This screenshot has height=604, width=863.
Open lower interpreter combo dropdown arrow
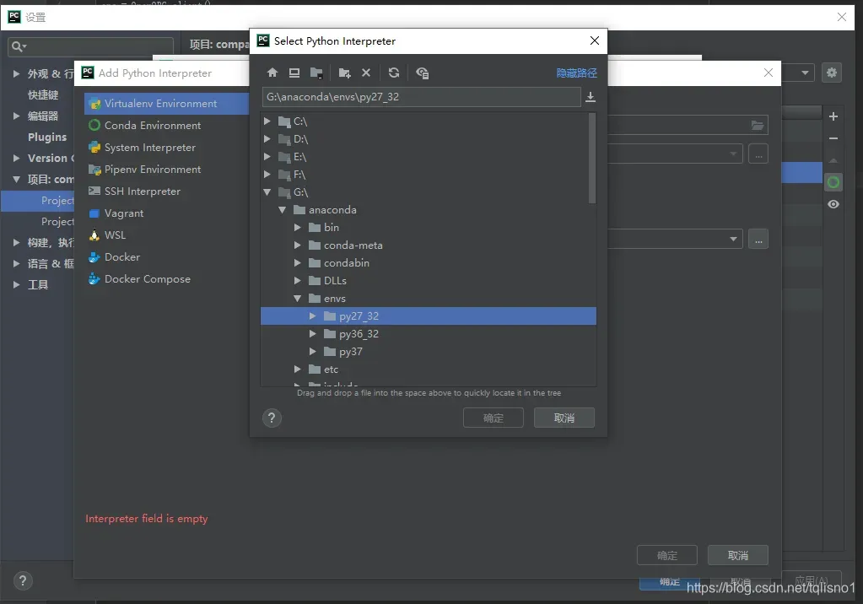pos(733,239)
